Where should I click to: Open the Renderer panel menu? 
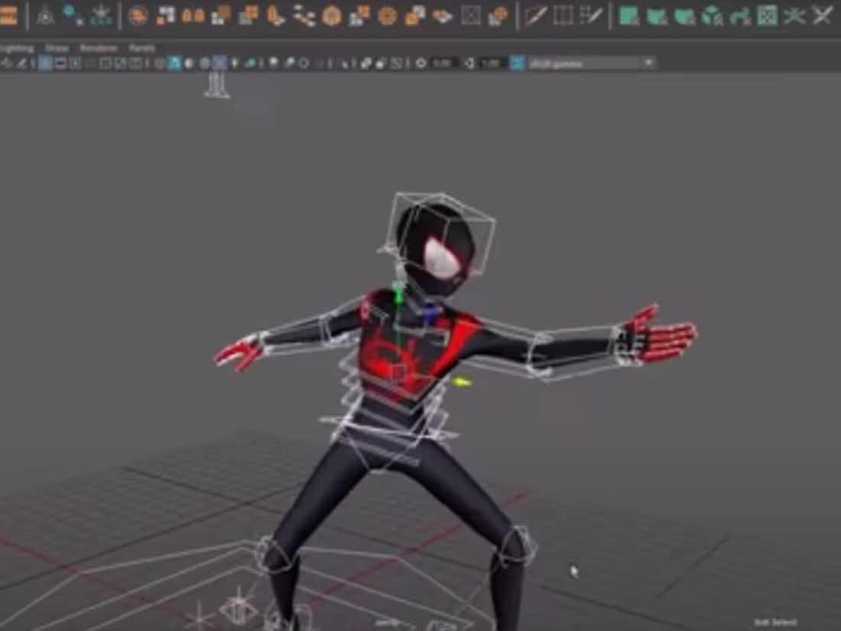tap(99, 47)
